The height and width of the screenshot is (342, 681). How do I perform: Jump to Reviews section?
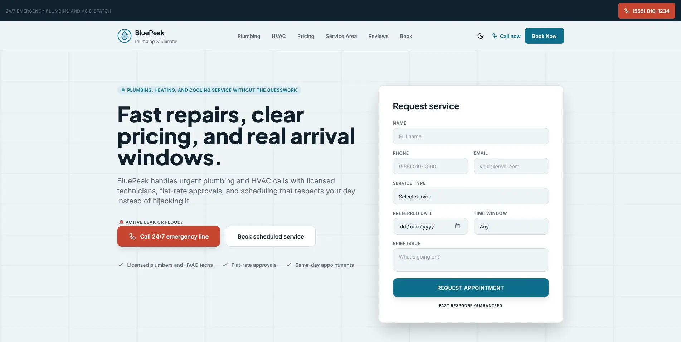[378, 36]
